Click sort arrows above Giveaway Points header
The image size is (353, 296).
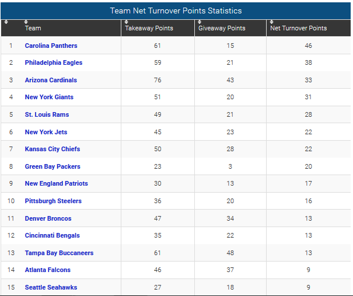(200, 22)
